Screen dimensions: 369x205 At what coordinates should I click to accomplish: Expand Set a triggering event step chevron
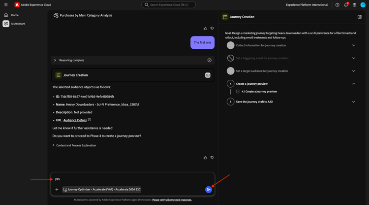tap(353, 58)
